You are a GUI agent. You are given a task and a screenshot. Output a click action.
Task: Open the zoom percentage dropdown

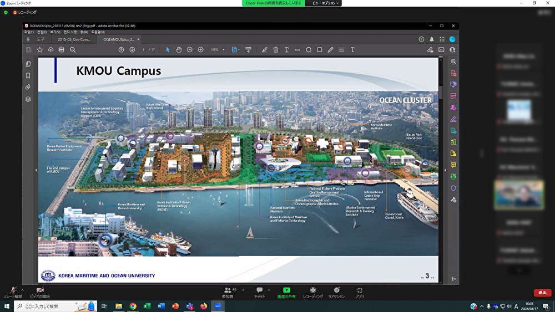click(x=223, y=50)
